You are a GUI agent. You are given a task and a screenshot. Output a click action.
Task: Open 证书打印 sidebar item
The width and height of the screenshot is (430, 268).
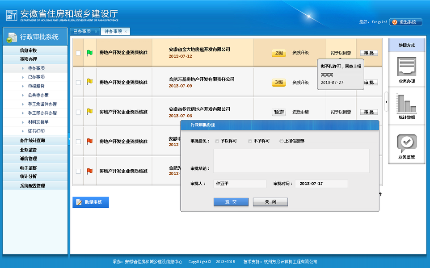tap(35, 131)
